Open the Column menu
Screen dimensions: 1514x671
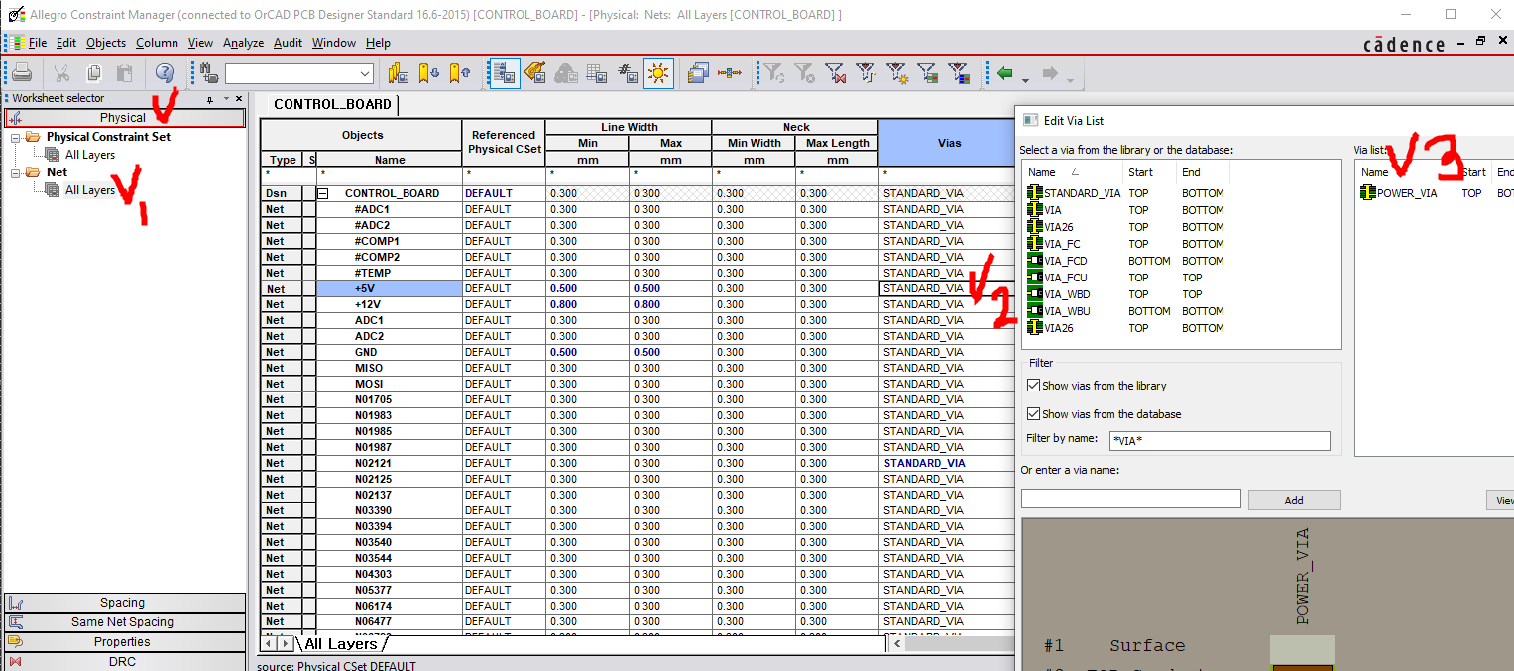pyautogui.click(x=157, y=43)
